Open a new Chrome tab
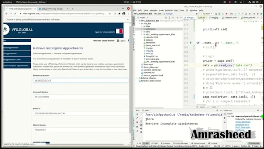 [x=73, y=9]
